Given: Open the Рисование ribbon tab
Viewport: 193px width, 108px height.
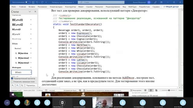Looking at the screenshot, I should pyautogui.click(x=42, y=7).
